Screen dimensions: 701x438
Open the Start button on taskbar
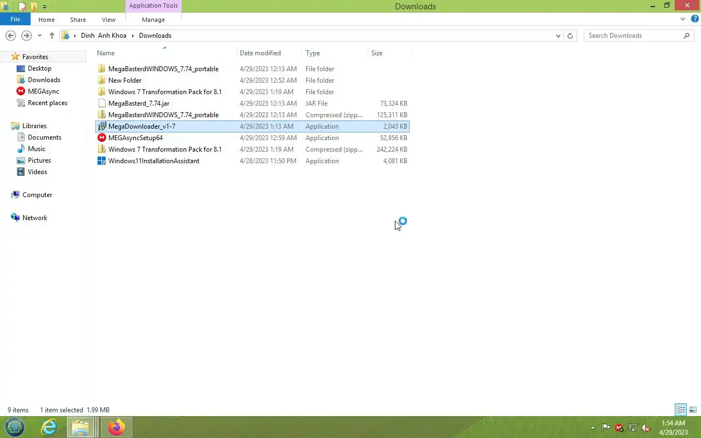click(15, 427)
